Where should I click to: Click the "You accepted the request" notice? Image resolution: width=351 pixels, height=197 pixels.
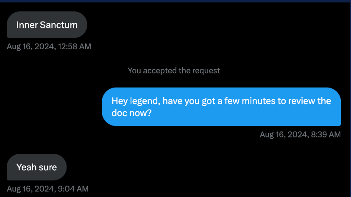point(174,71)
